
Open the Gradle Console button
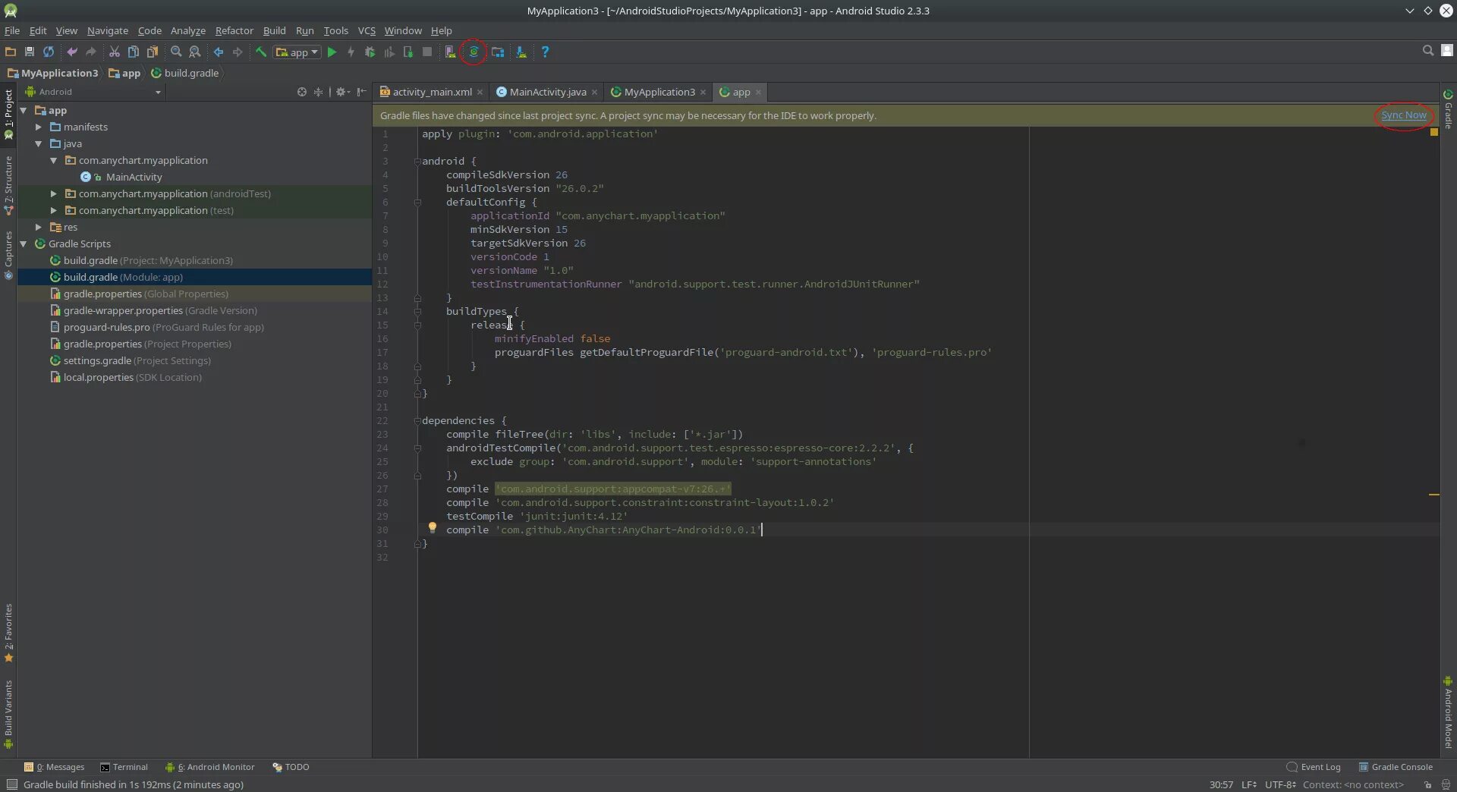click(1396, 767)
